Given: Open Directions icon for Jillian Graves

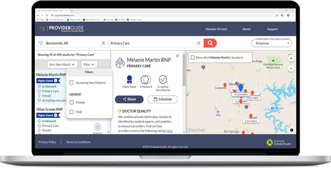Looking at the screenshot, I should 97,127.
